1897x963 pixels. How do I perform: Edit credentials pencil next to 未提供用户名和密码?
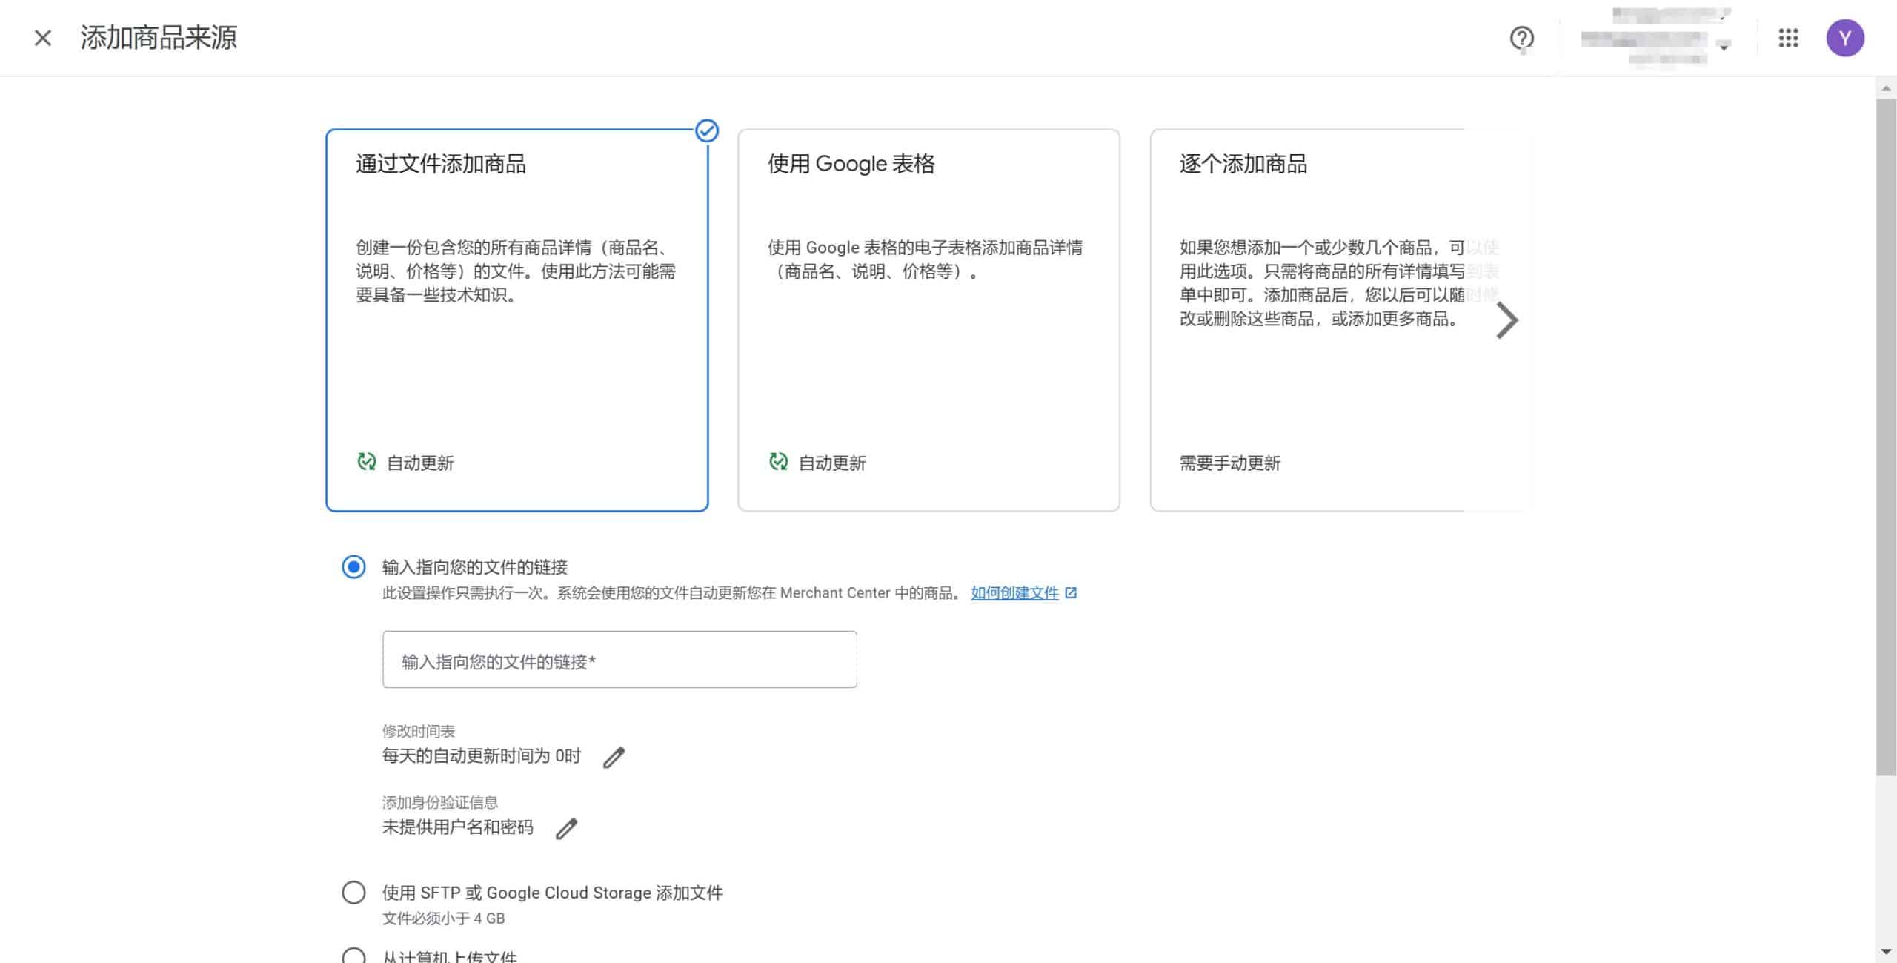[x=566, y=829]
